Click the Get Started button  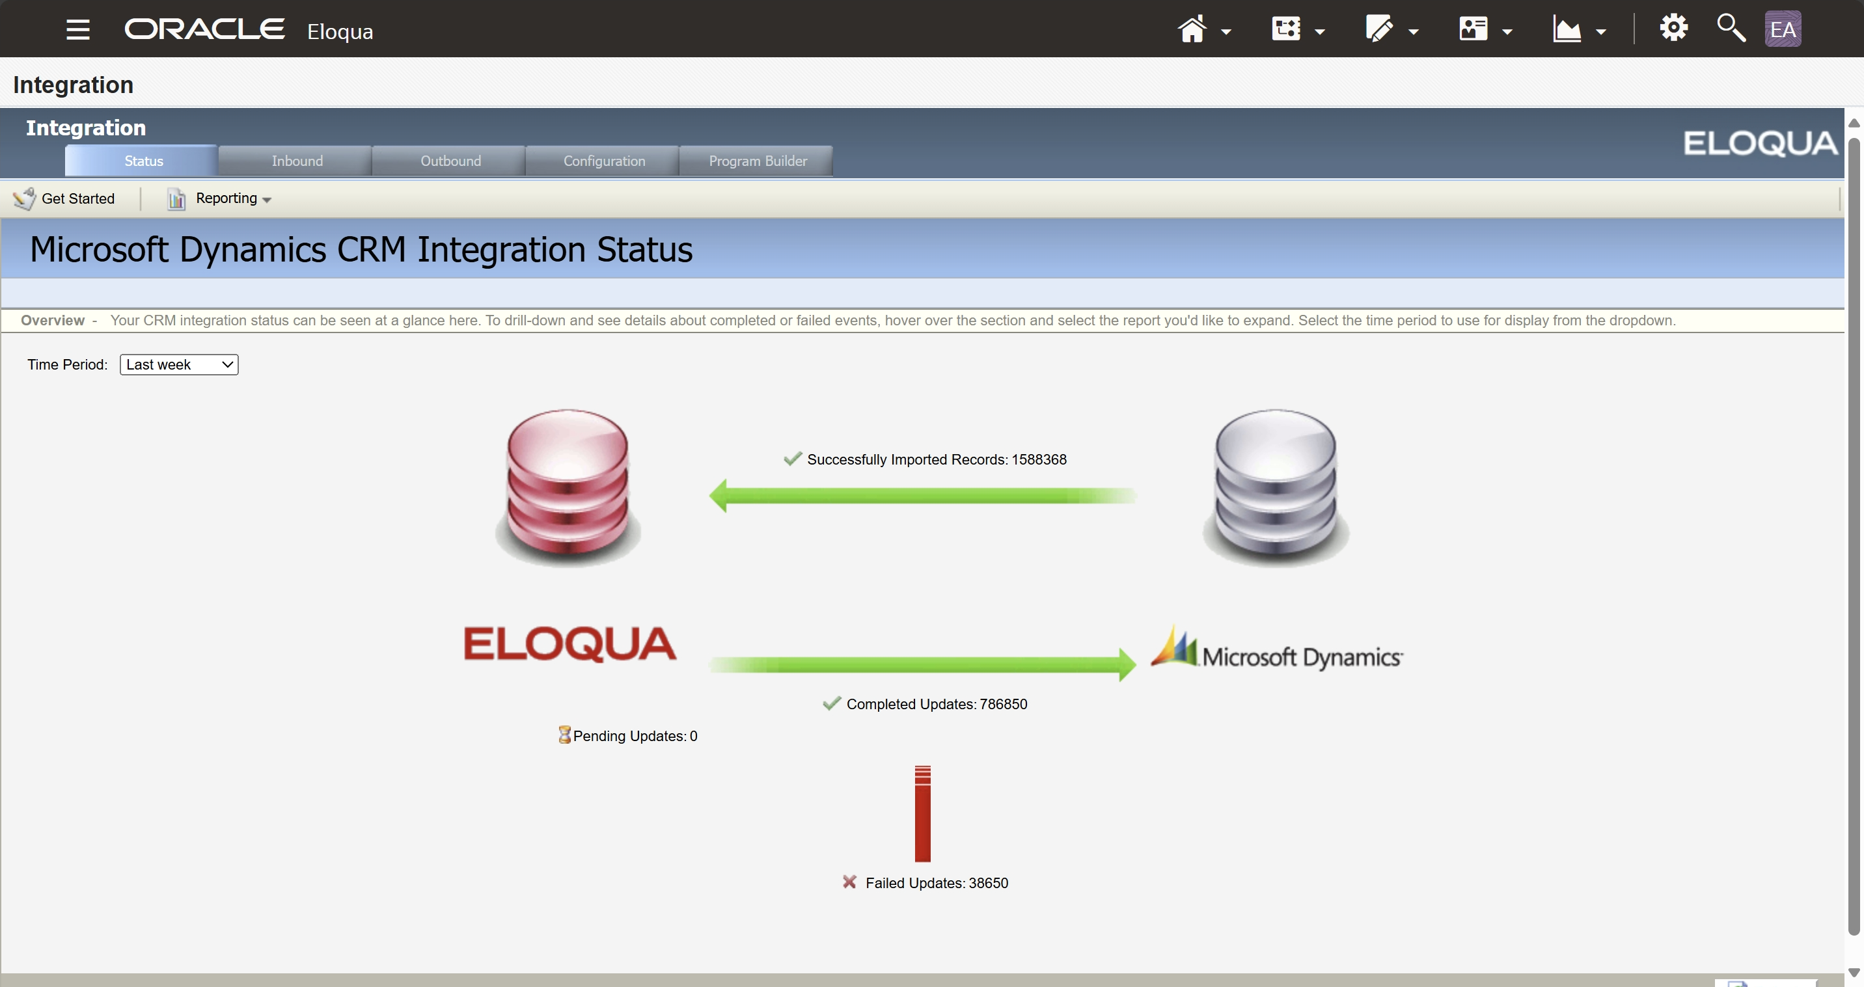coord(65,198)
